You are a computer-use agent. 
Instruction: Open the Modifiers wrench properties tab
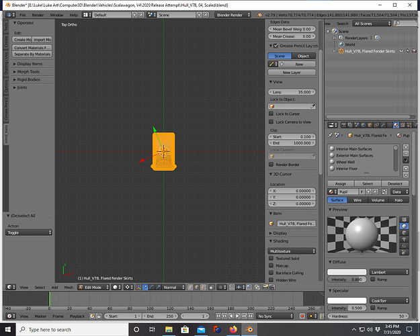pos(383,125)
